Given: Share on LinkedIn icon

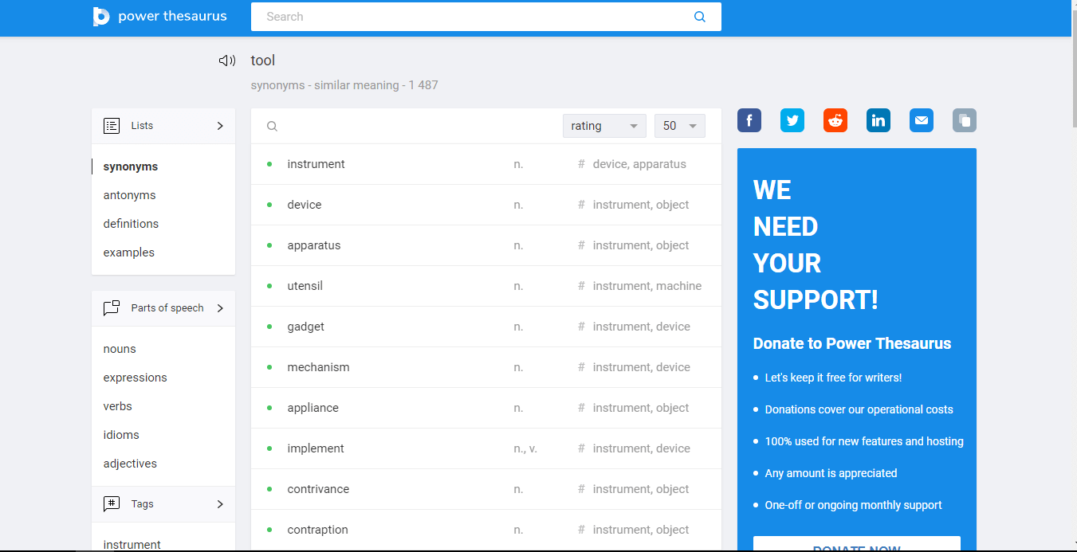Looking at the screenshot, I should (x=879, y=120).
